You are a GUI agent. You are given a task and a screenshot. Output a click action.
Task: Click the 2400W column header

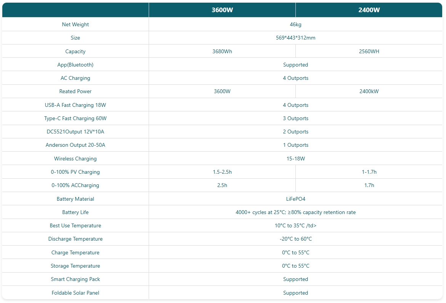(x=369, y=10)
